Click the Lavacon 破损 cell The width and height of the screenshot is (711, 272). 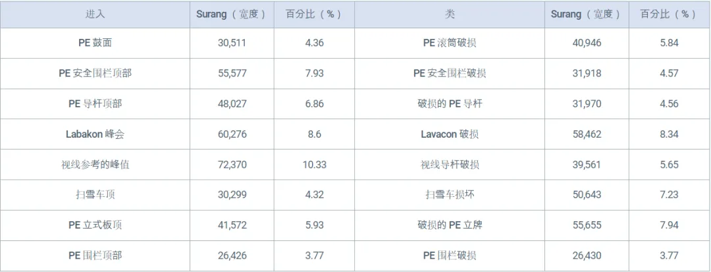pos(450,134)
